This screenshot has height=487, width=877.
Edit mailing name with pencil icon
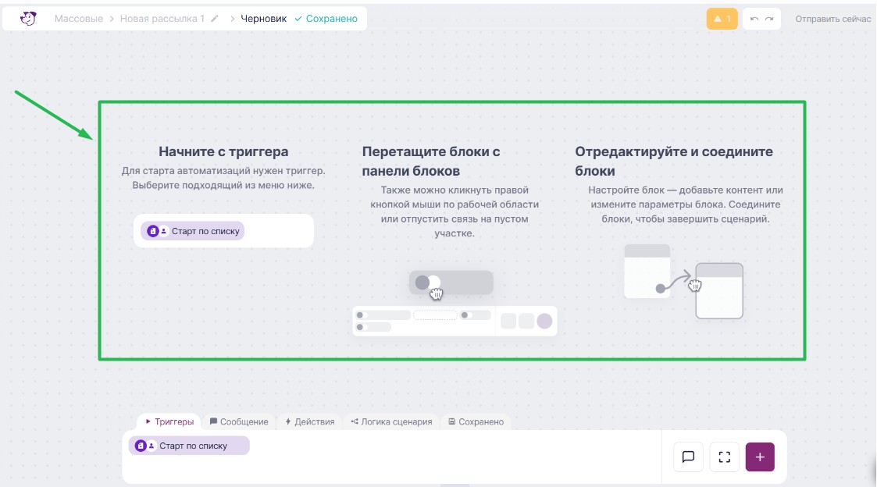(214, 19)
